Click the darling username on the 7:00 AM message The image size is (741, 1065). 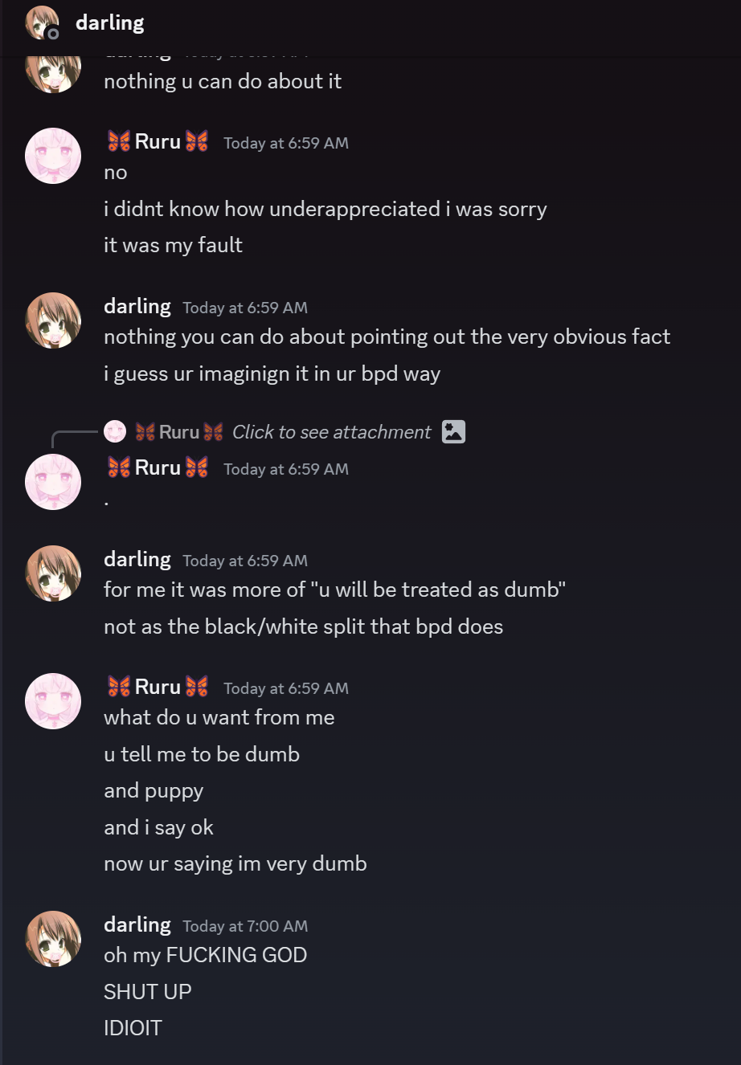tap(137, 925)
